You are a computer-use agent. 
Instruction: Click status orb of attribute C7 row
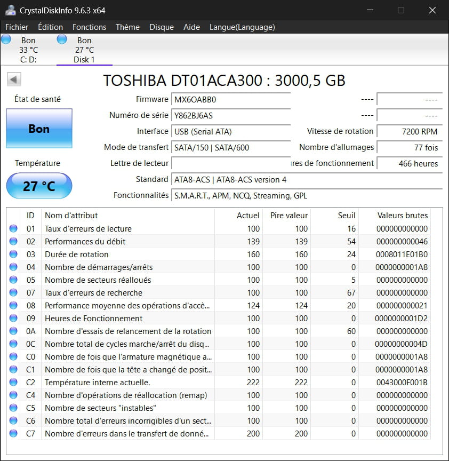pos(13,434)
